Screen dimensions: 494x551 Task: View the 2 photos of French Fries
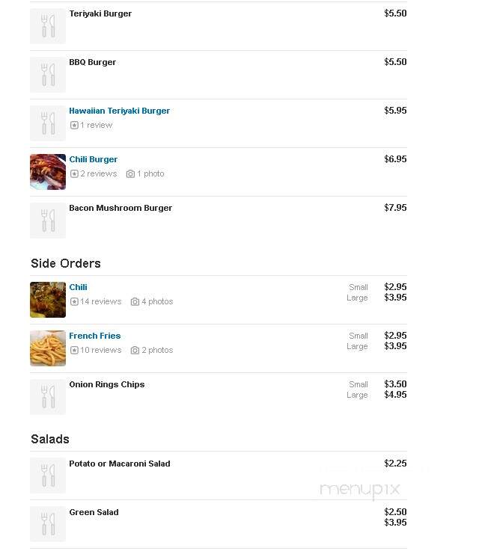click(157, 351)
